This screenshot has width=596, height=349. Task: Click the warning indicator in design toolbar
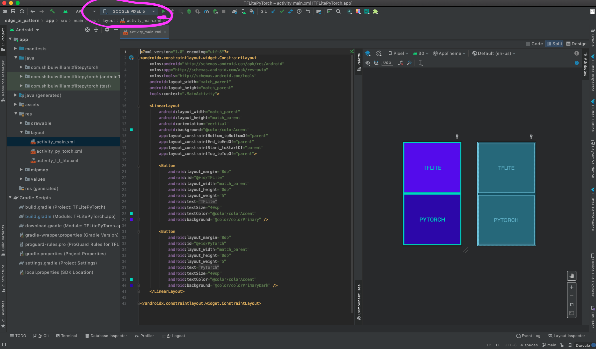point(577,53)
